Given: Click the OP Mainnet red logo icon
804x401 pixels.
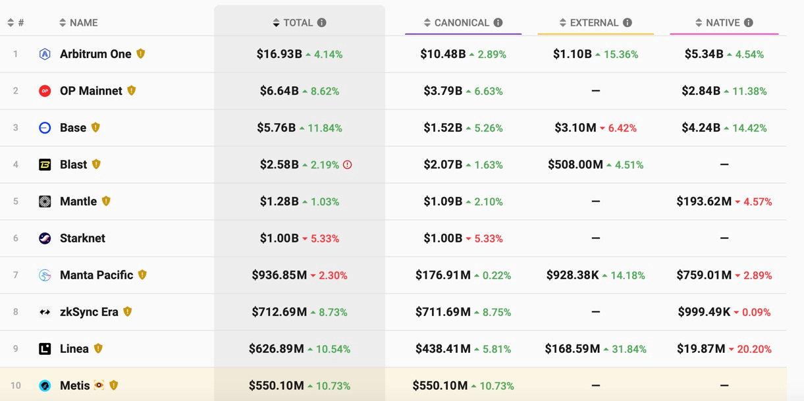Looking at the screenshot, I should pos(45,91).
